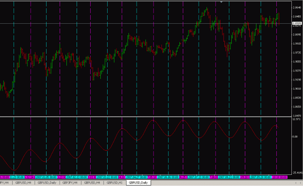Screen dimensions: 303x186
Task: Click the 2007.07.13 00:00 date label
Action: (198, 177)
